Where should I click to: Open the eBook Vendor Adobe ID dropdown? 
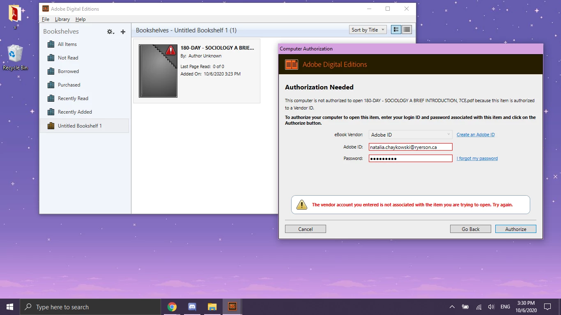[411, 135]
